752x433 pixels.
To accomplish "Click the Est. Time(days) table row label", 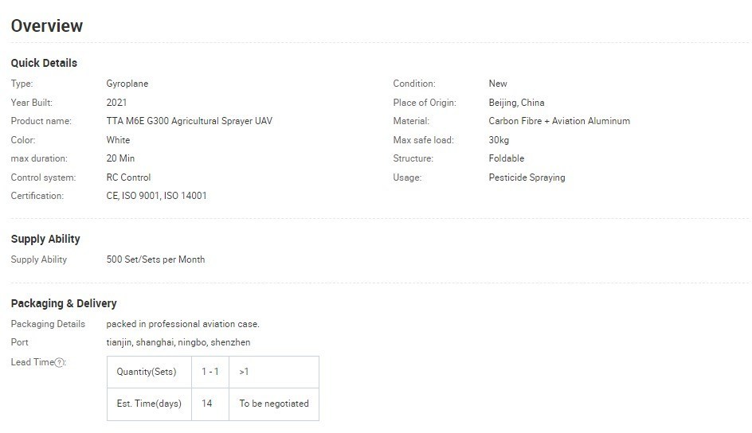I will (x=149, y=404).
